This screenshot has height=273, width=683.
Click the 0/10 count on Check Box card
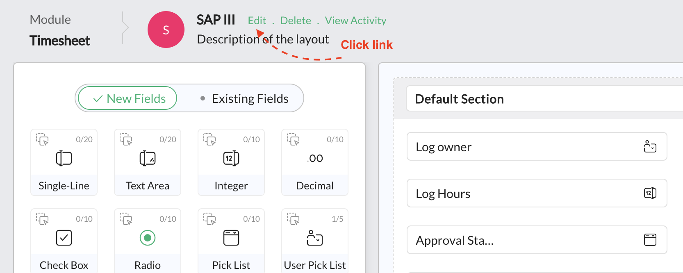pyautogui.click(x=84, y=219)
